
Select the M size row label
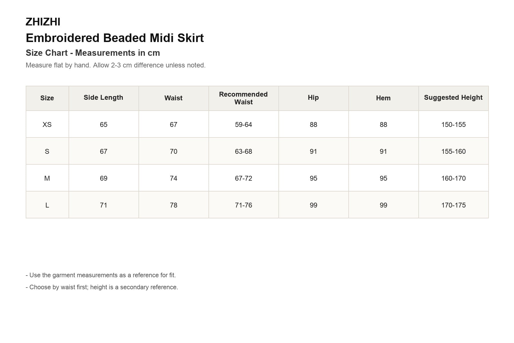(x=47, y=178)
